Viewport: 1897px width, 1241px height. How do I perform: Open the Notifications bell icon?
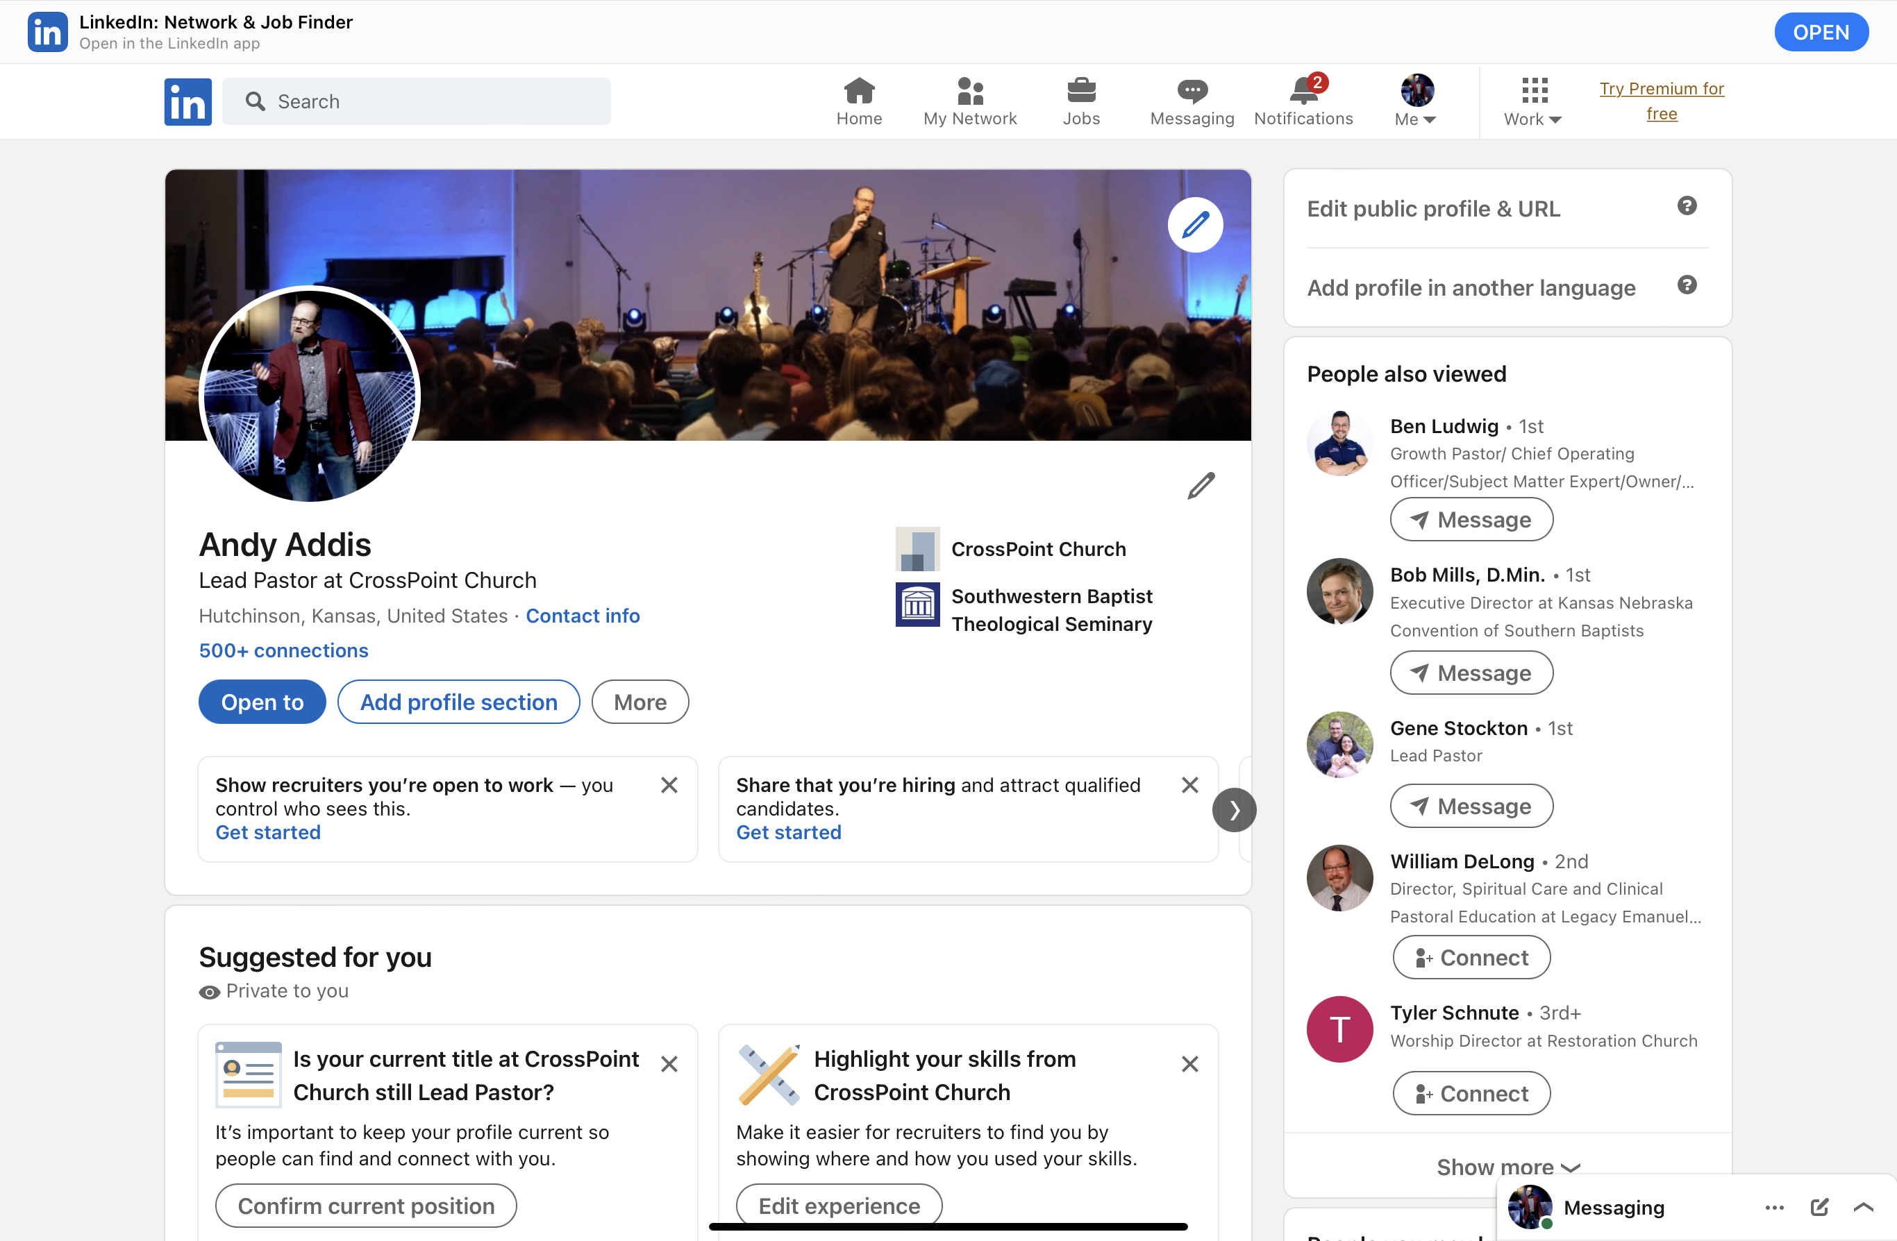tap(1303, 92)
